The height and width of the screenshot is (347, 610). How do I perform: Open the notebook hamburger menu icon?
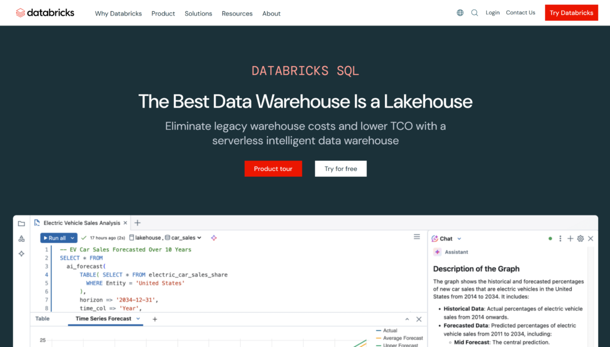click(x=416, y=236)
